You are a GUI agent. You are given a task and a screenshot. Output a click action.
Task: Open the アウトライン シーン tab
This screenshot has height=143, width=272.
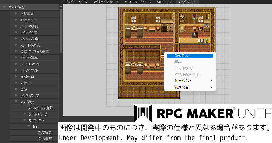106,2
